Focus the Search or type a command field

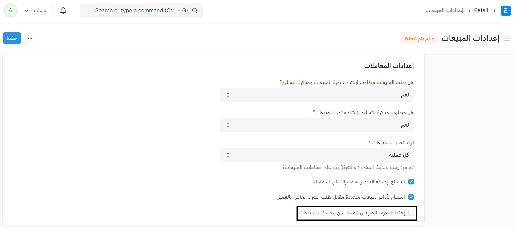pos(141,10)
